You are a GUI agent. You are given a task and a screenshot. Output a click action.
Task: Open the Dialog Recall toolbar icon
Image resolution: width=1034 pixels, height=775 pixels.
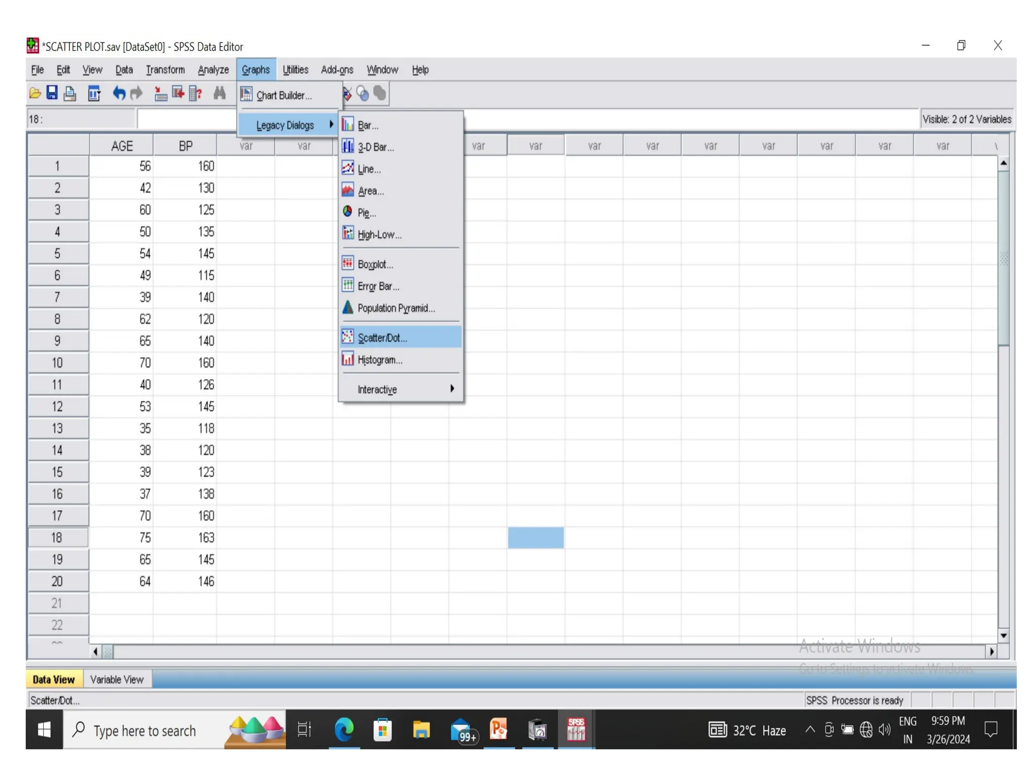coord(94,93)
